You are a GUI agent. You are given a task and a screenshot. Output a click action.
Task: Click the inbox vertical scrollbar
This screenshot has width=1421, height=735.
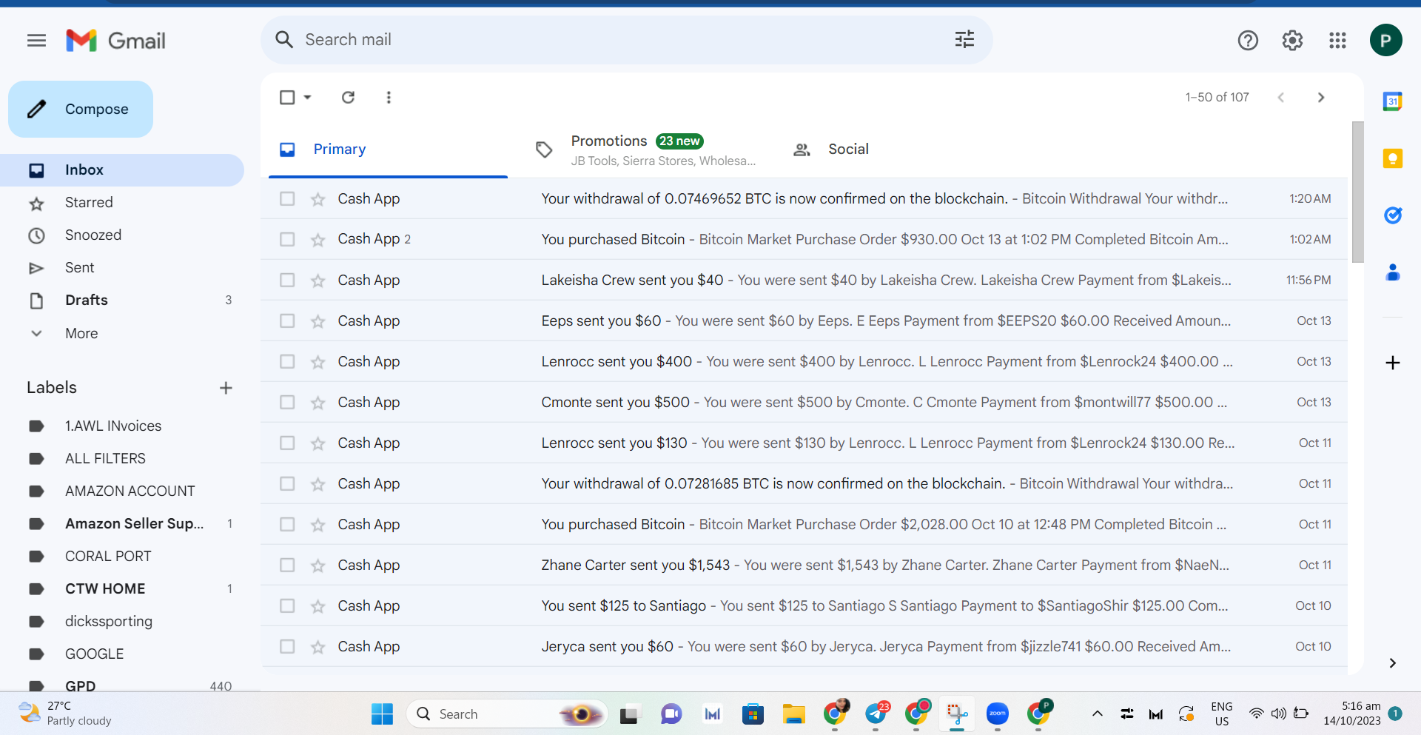(1357, 192)
